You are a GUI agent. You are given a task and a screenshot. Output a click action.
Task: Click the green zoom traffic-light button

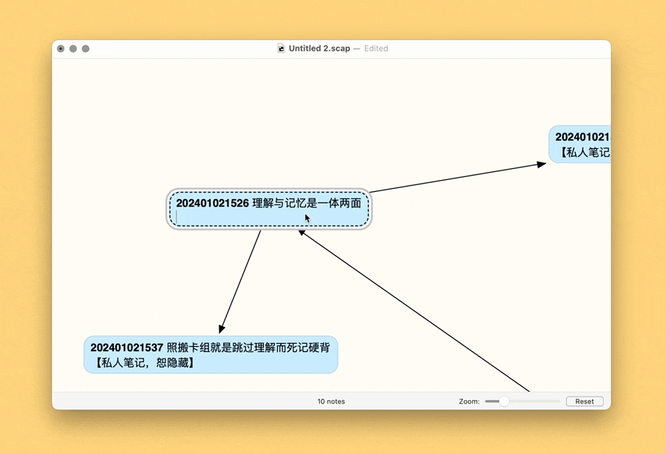pos(84,49)
